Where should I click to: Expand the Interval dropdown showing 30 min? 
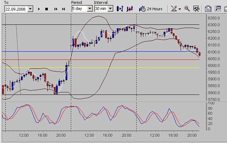(x=110, y=8)
